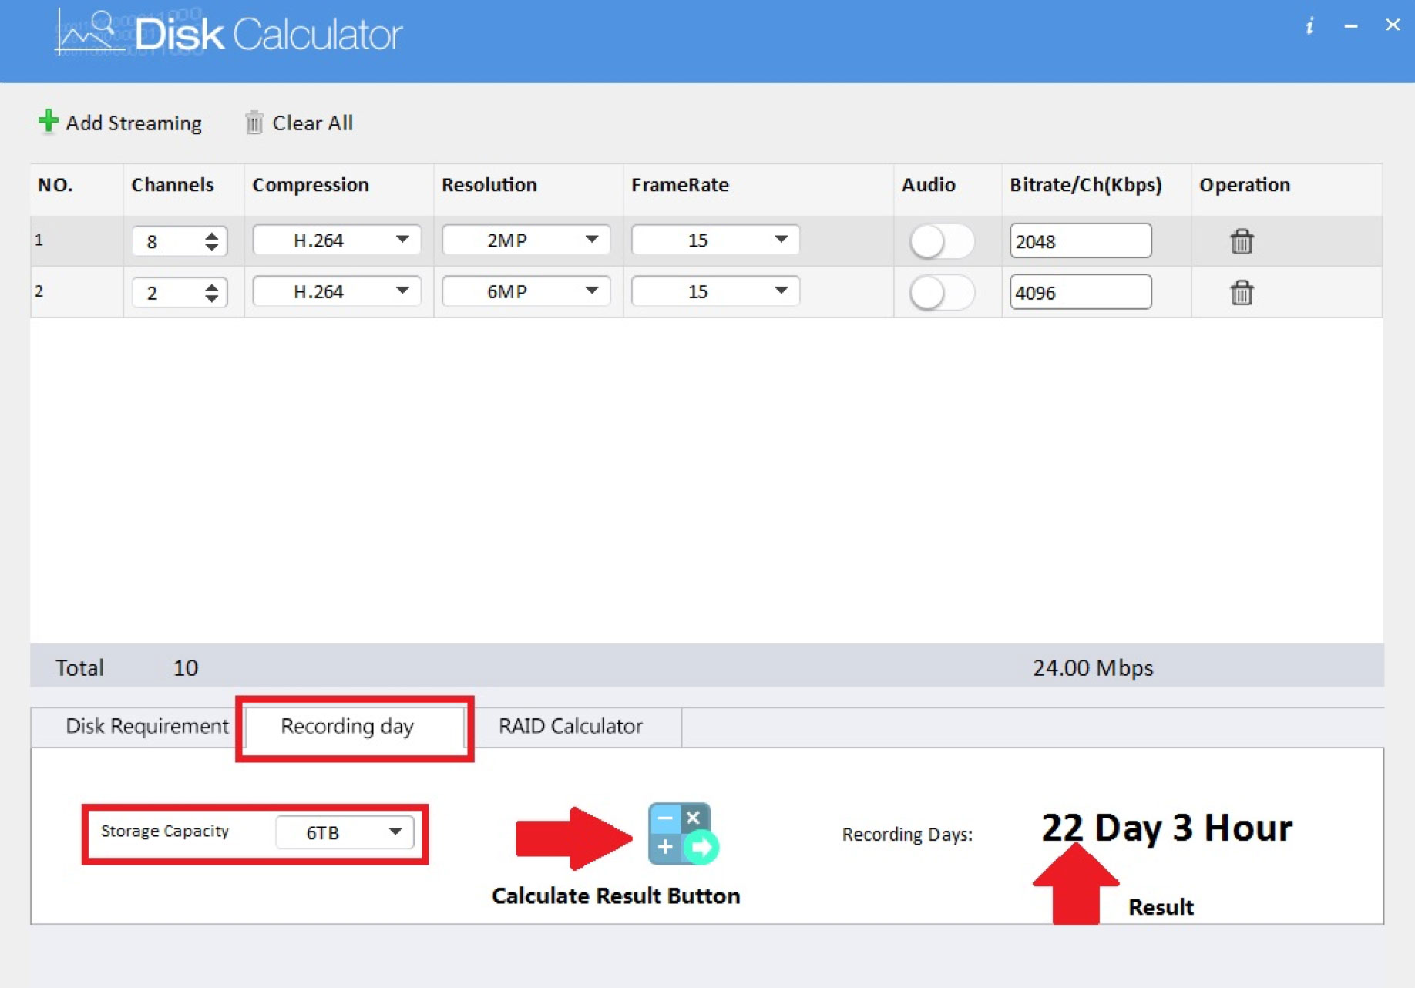The width and height of the screenshot is (1415, 988).
Task: Switch to the Disk Requirement tab
Action: [146, 726]
